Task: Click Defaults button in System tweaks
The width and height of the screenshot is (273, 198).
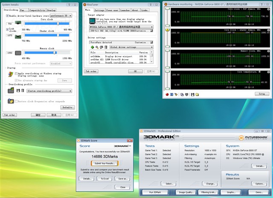Action: (67, 107)
